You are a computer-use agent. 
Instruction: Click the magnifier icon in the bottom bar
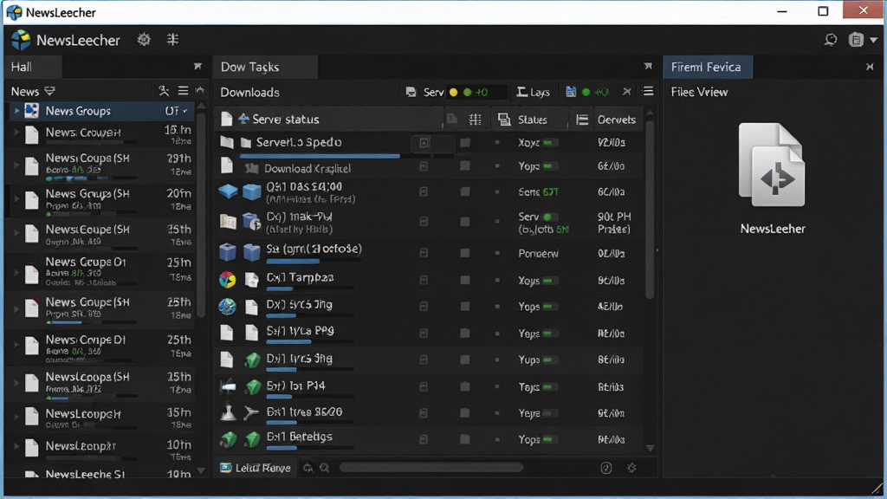pos(325,468)
